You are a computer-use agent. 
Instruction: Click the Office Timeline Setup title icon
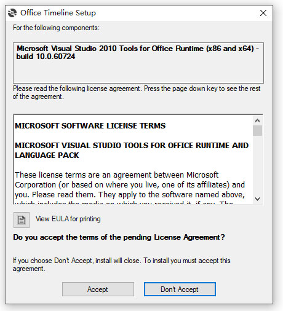[12, 13]
